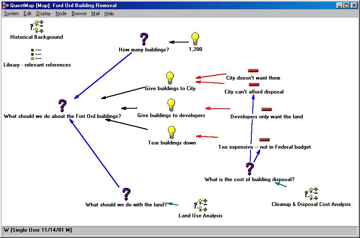Click the lightbulb above 'Give buildings to City'

pyautogui.click(x=170, y=78)
